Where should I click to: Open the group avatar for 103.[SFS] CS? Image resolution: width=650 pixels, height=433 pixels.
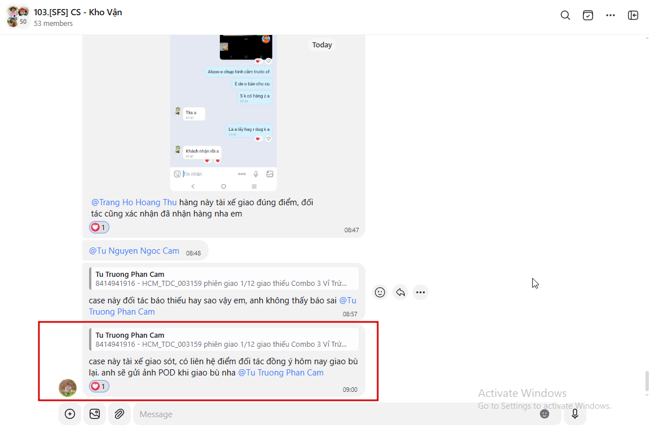18,16
